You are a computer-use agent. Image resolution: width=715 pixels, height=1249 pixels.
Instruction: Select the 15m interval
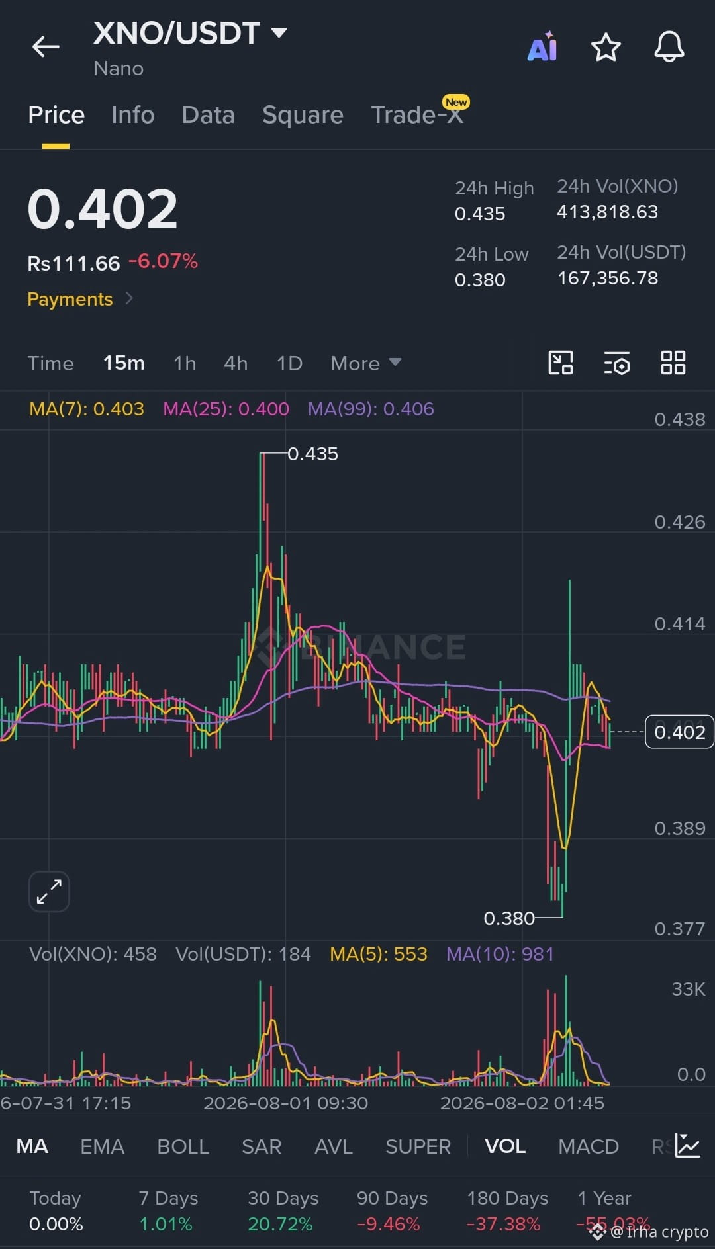(x=124, y=363)
